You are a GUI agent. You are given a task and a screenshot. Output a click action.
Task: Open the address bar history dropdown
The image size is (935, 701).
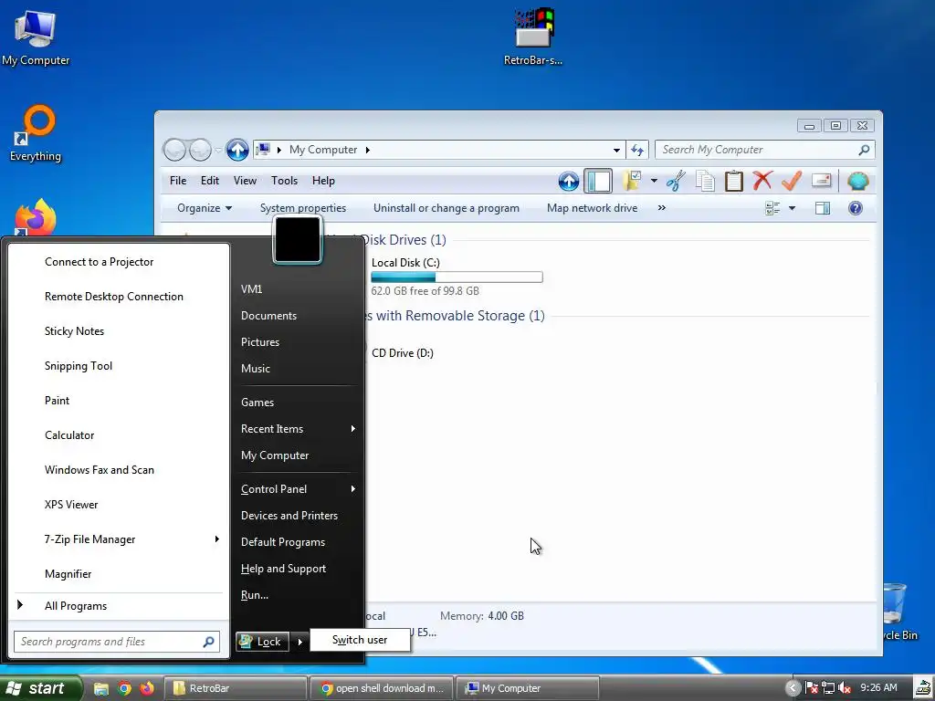(x=616, y=151)
